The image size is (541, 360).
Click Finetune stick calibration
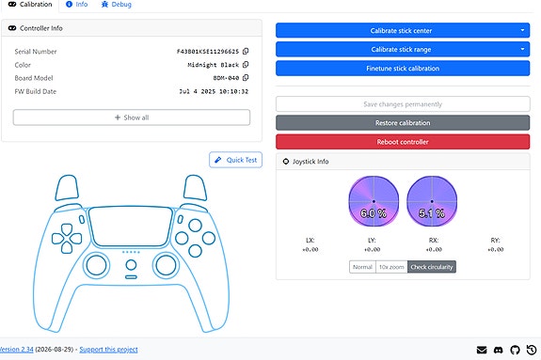point(403,69)
